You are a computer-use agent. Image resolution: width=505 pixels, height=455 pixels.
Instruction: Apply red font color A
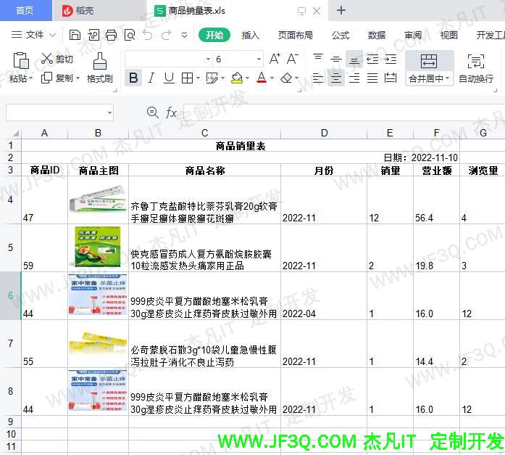[262, 78]
